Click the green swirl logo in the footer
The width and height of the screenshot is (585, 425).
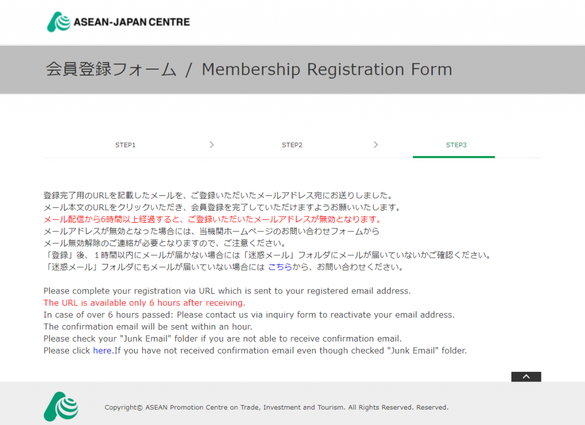coord(61,406)
